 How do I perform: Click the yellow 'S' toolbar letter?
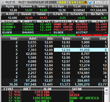pyautogui.click(x=78, y=2)
